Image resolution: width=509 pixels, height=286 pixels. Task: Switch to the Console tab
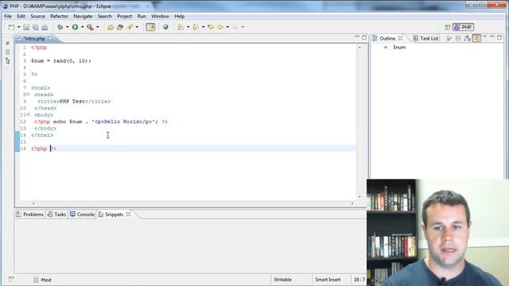[82, 214]
